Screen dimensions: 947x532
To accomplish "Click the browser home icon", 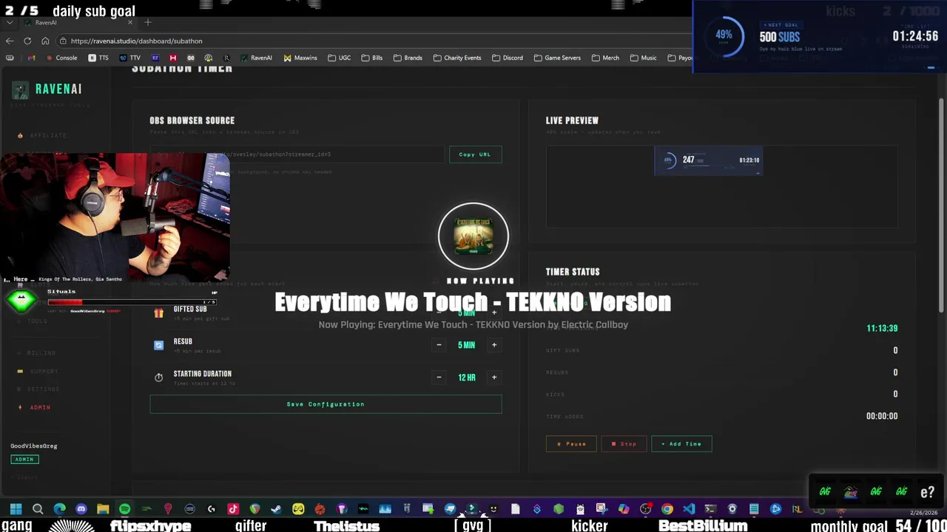I will (45, 41).
